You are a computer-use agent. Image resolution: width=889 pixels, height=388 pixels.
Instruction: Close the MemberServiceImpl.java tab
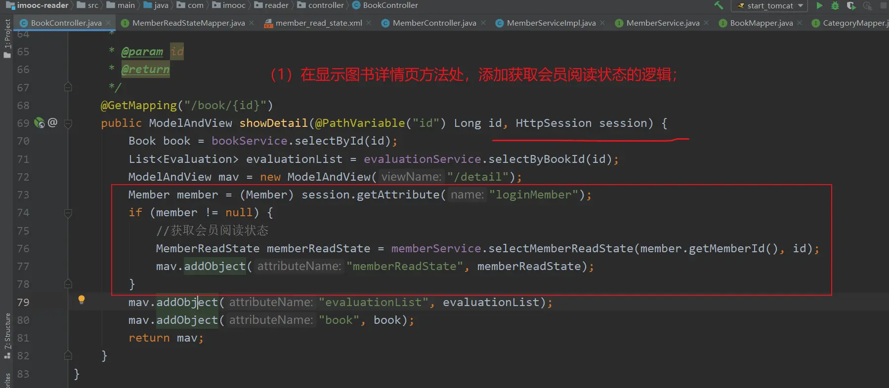coord(602,23)
